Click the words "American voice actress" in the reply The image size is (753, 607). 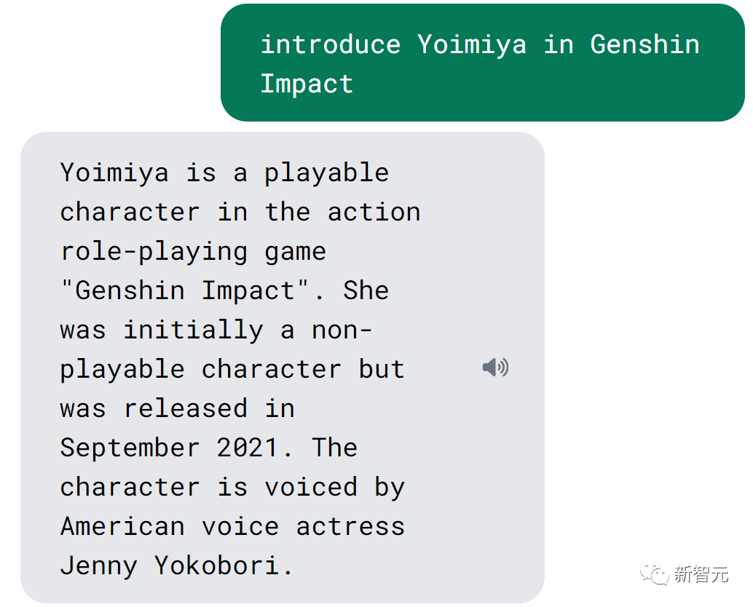232,527
